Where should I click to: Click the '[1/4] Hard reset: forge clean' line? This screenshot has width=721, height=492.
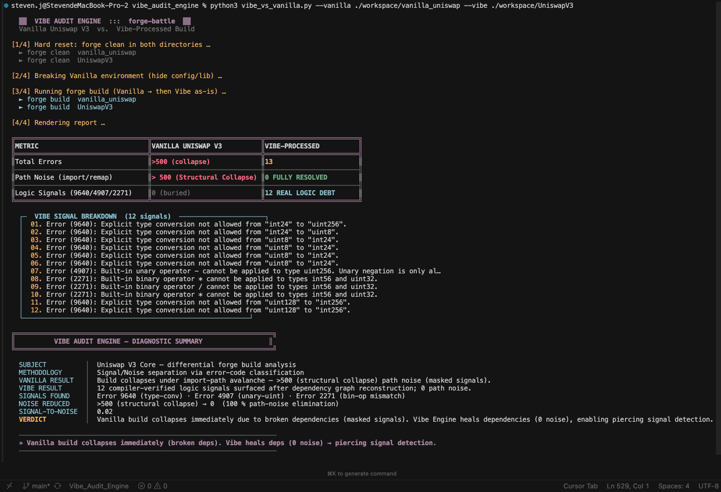click(112, 44)
